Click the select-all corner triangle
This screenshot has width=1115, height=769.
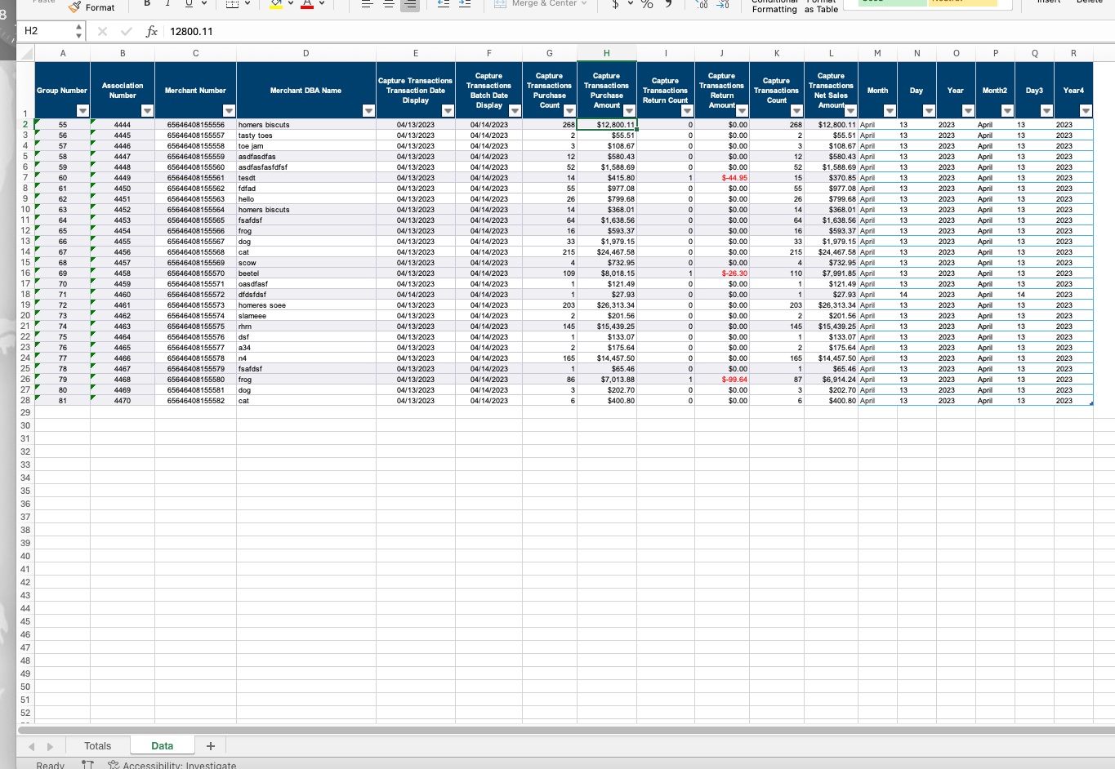point(26,54)
